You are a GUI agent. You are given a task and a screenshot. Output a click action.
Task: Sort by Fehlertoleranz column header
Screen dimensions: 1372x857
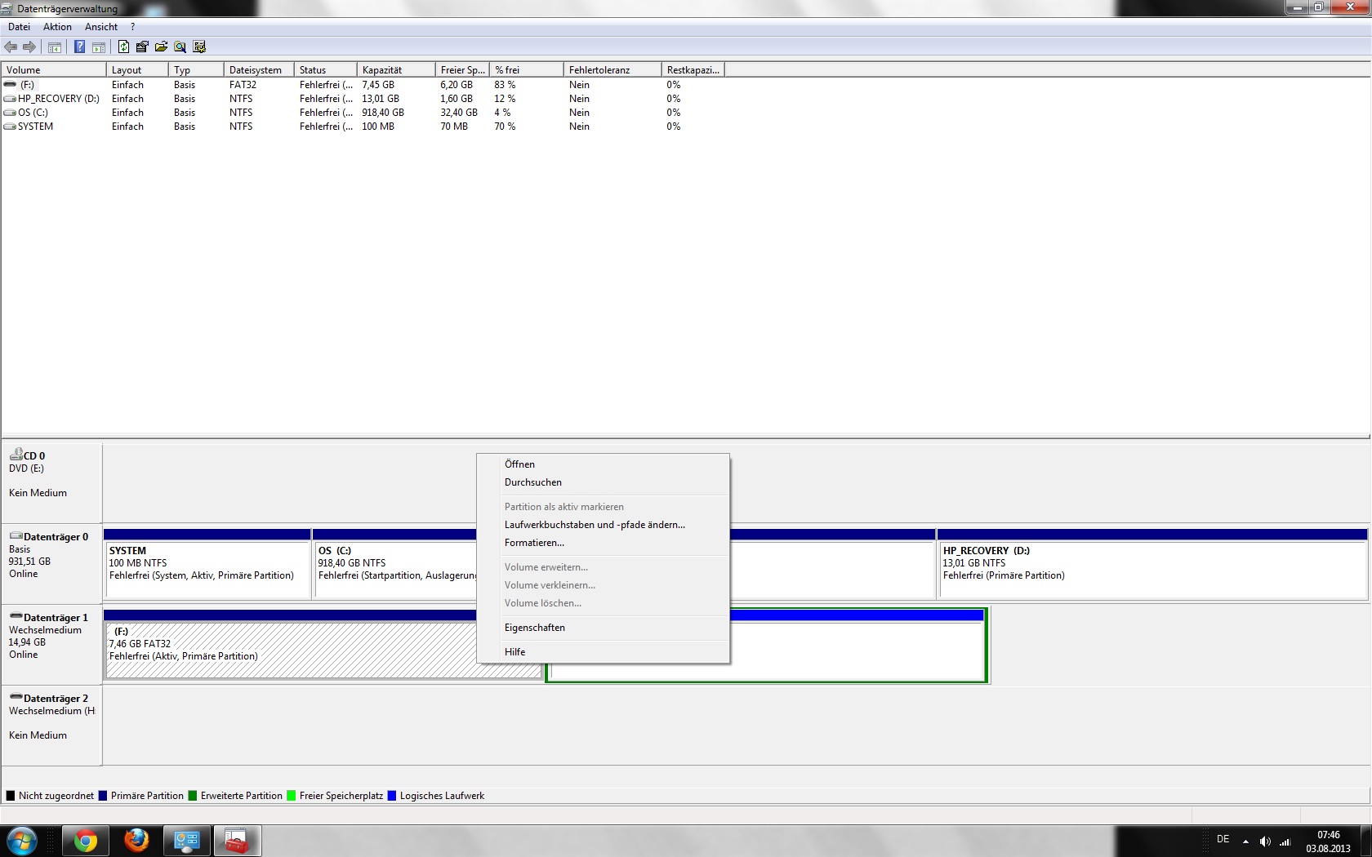point(612,70)
